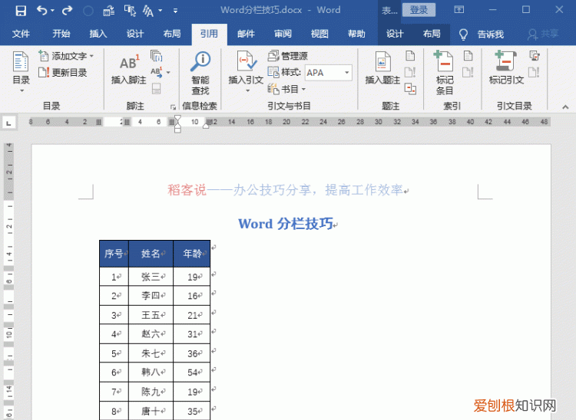Viewport: 576px width, 420px height.
Task: Switch to the Insert tab (插入)
Action: pos(98,34)
